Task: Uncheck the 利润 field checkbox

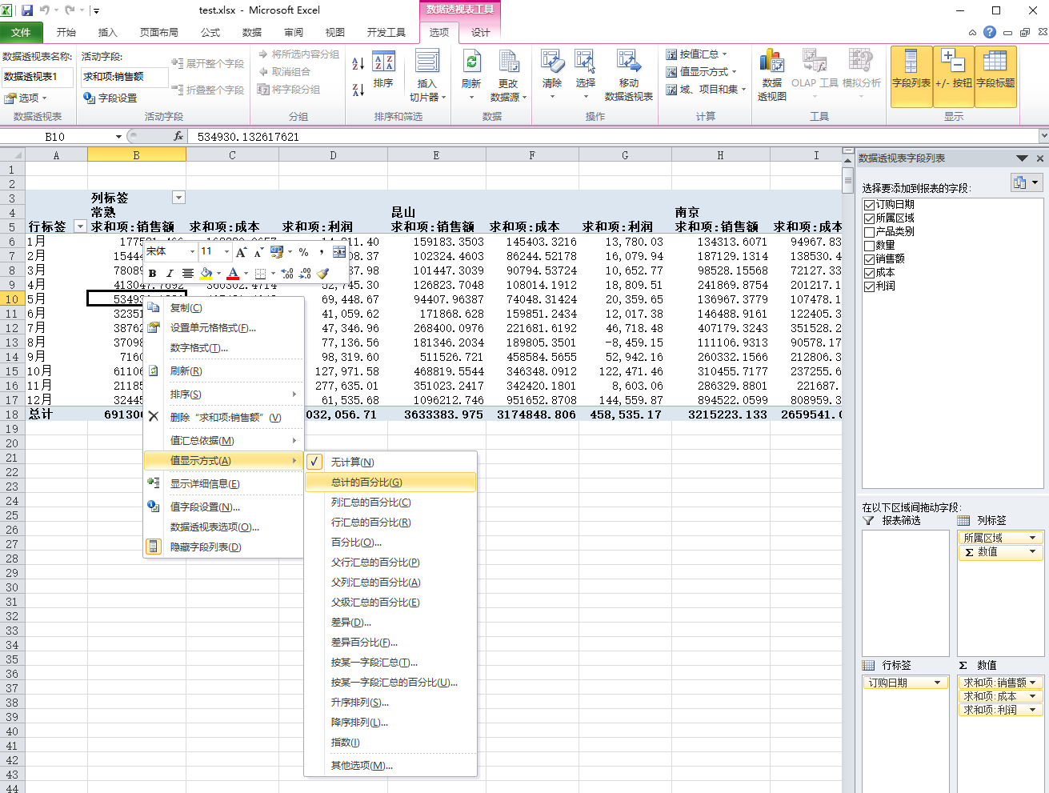Action: tap(869, 286)
